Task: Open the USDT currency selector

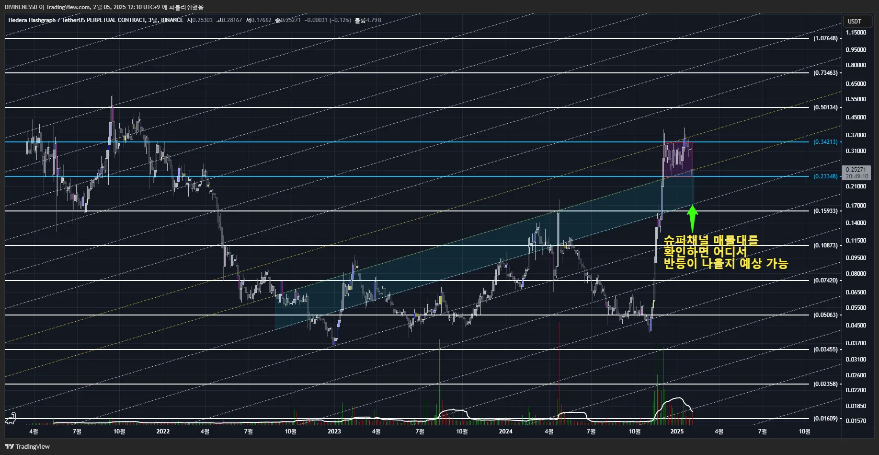Action: pos(857,21)
